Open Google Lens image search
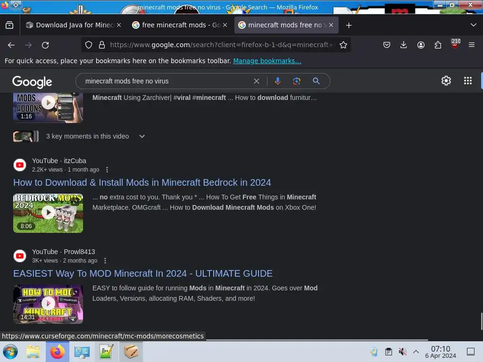 297,81
